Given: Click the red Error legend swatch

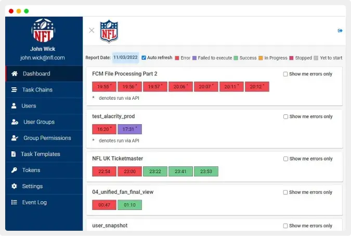Looking at the screenshot, I should pos(177,58).
